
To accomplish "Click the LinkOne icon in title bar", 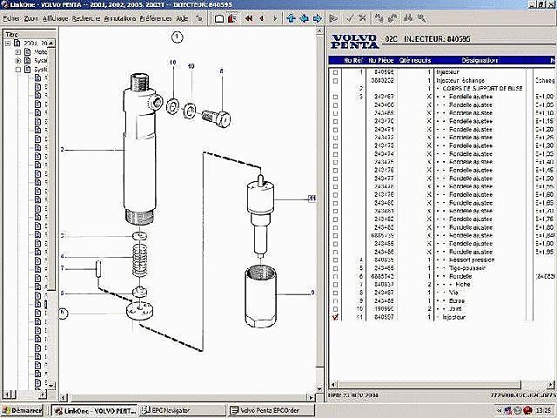I will click(4, 4).
